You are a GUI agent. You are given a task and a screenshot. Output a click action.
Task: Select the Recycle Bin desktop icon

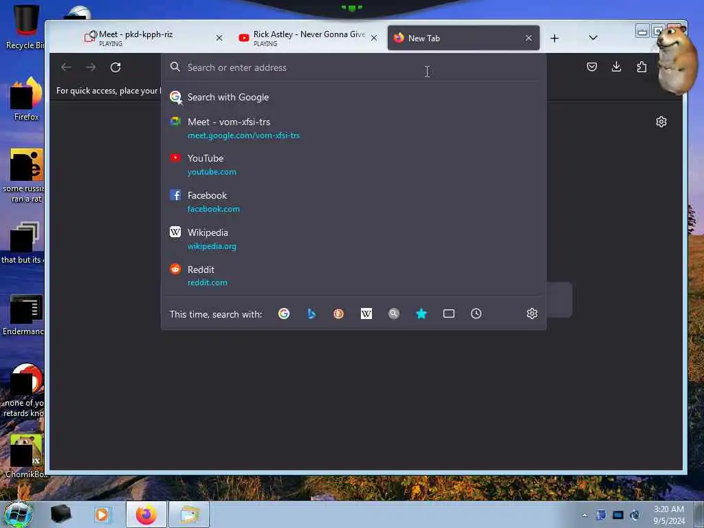25,27
